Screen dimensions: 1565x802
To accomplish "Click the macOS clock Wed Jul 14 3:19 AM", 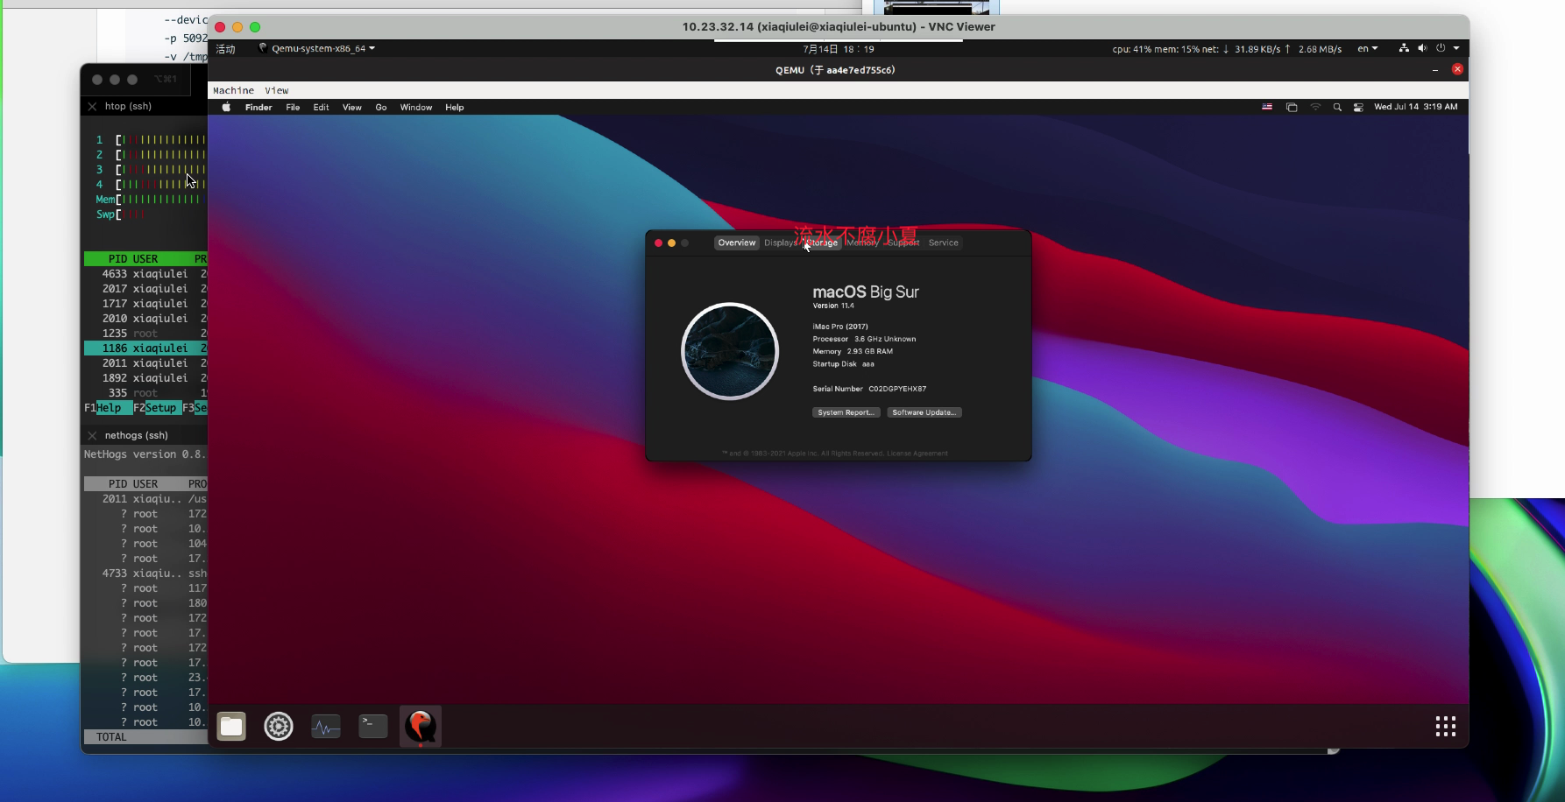I will (x=1416, y=107).
